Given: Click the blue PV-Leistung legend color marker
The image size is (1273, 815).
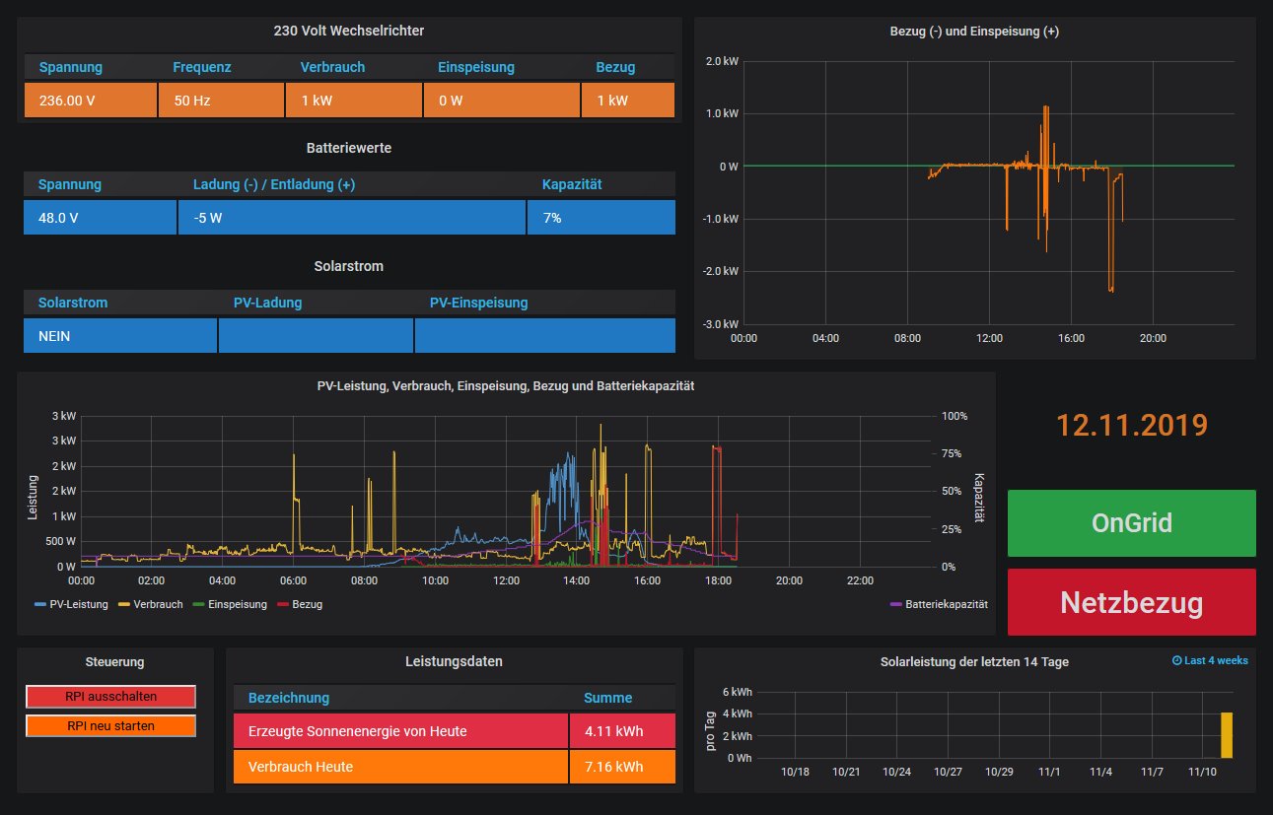Looking at the screenshot, I should (x=39, y=604).
